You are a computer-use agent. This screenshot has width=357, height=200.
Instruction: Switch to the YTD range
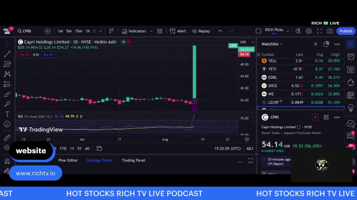(x=63, y=149)
